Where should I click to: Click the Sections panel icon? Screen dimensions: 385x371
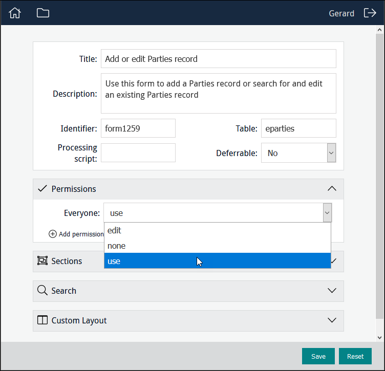42,261
